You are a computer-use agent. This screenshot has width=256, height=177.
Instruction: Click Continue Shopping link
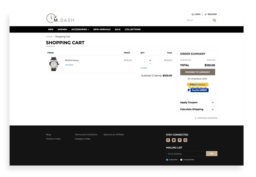pos(206,118)
